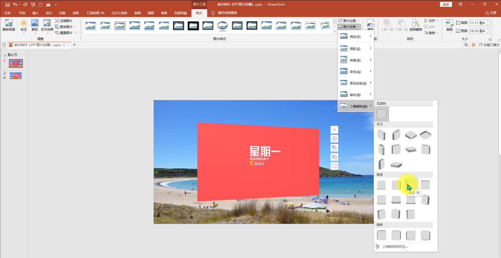Image resolution: width=501 pixels, height=258 pixels.
Task: Collapse the 默认节 section in the slide panel
Action: 5,55
